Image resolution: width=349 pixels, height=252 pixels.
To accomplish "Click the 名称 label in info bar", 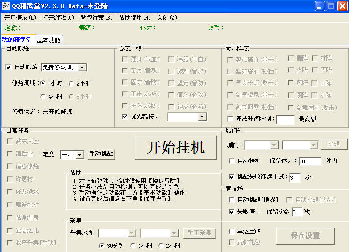I will [x=13, y=28].
